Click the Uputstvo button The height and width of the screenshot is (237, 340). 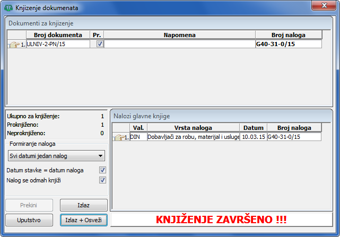pos(30,219)
